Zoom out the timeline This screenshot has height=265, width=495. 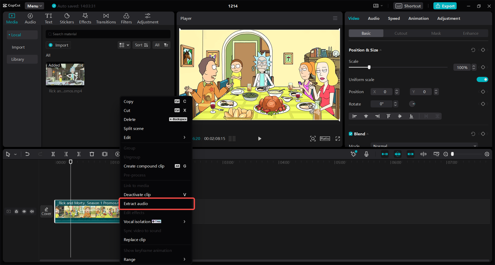(x=446, y=154)
